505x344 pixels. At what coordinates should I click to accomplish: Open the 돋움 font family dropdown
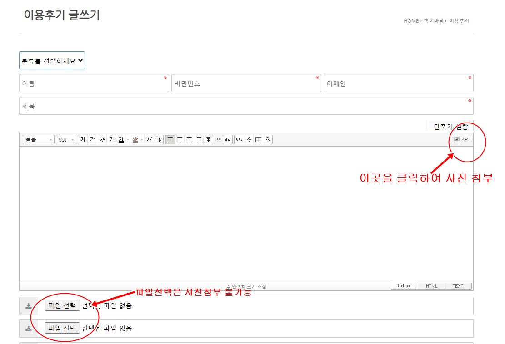pos(38,139)
